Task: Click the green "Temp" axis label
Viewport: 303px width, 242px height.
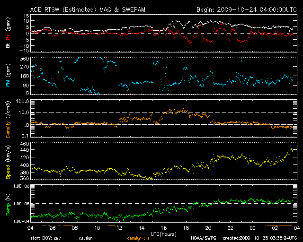Action: coord(8,209)
